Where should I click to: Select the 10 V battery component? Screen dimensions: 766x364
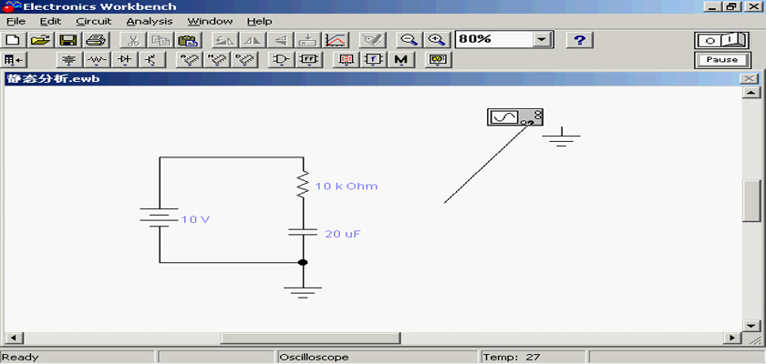[x=160, y=217]
